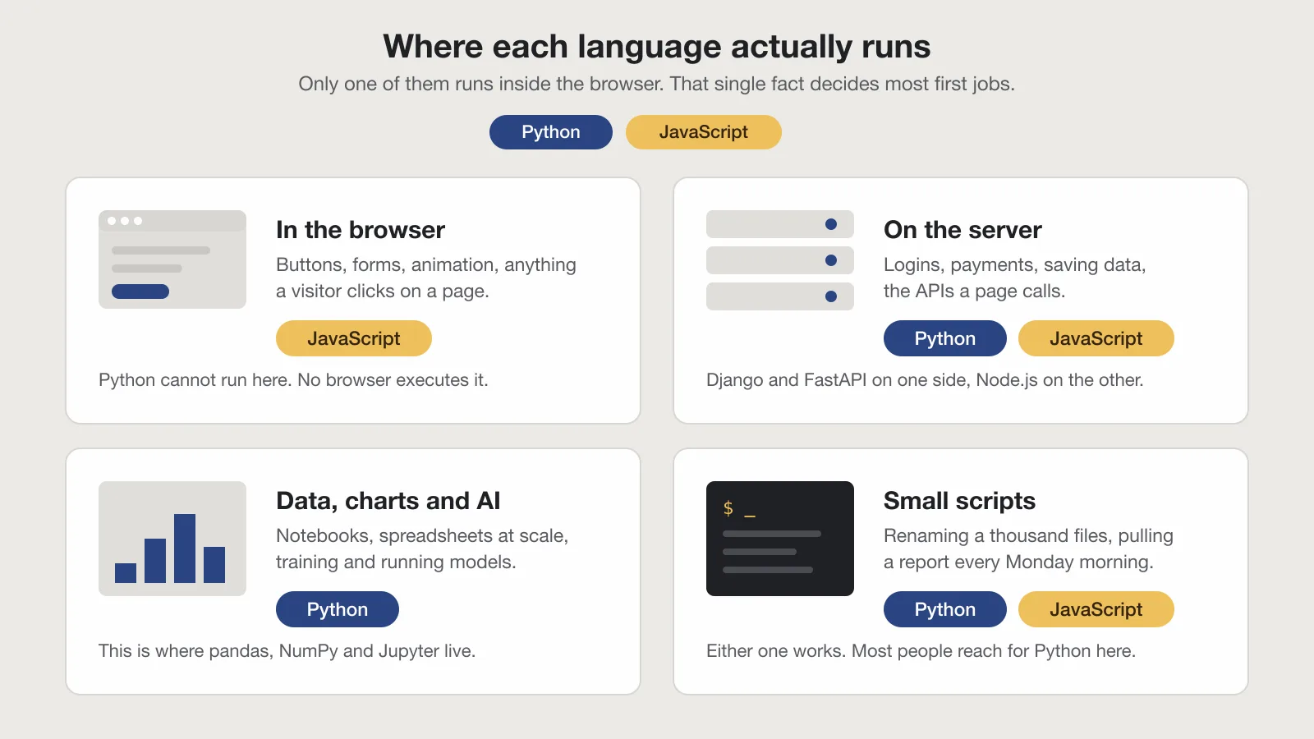Select the JavaScript legend pill under the subtitle
This screenshot has width=1314, height=739.
coord(704,132)
